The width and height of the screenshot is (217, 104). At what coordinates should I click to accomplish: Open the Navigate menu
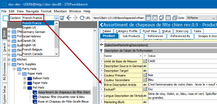point(32,11)
